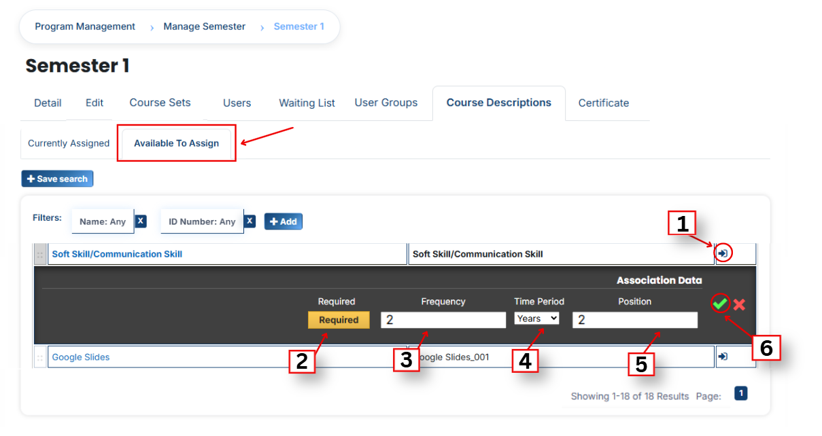Screen dimensions: 822x436
Task: Open the Course Sets tab
Action: 160,103
